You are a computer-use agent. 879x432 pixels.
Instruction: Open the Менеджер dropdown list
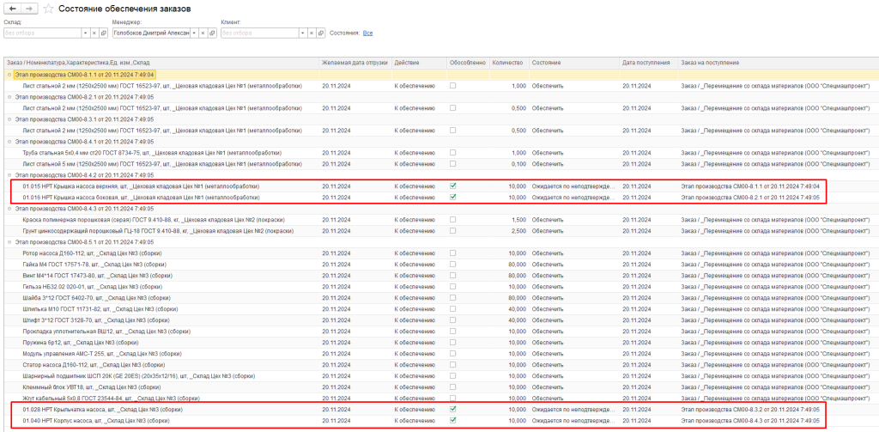(x=195, y=33)
